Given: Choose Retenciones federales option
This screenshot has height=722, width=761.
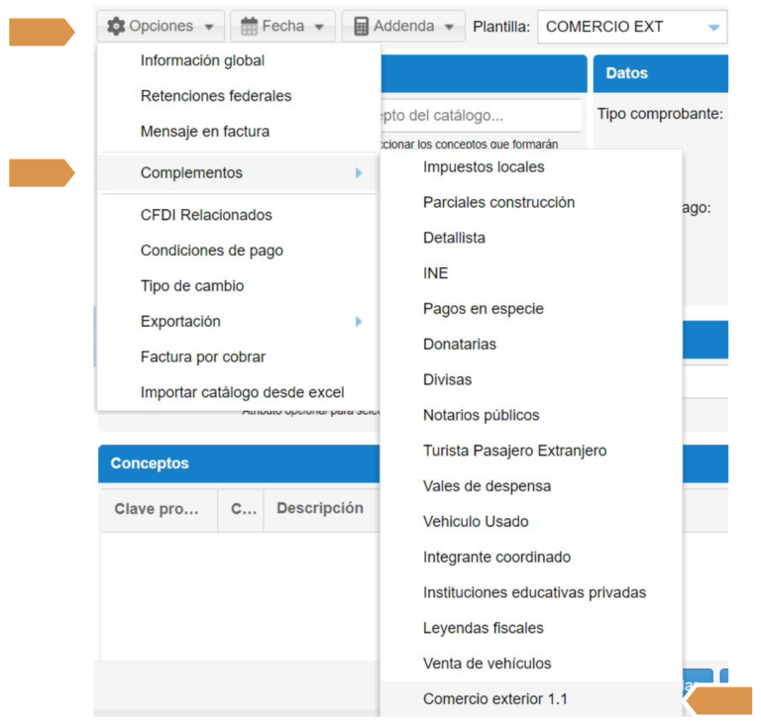Looking at the screenshot, I should (216, 96).
